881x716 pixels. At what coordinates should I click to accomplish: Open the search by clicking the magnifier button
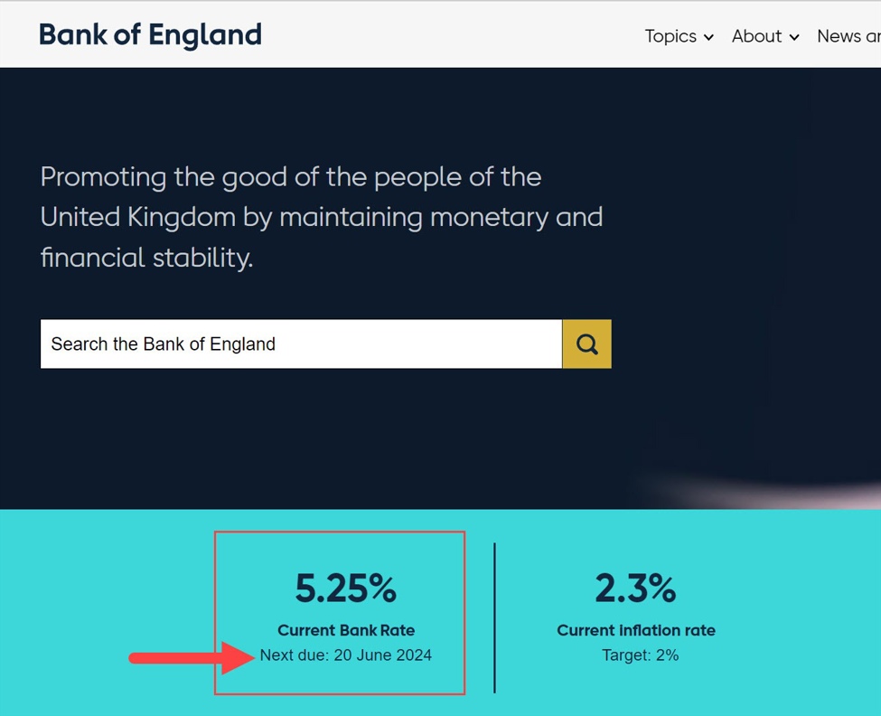click(587, 344)
